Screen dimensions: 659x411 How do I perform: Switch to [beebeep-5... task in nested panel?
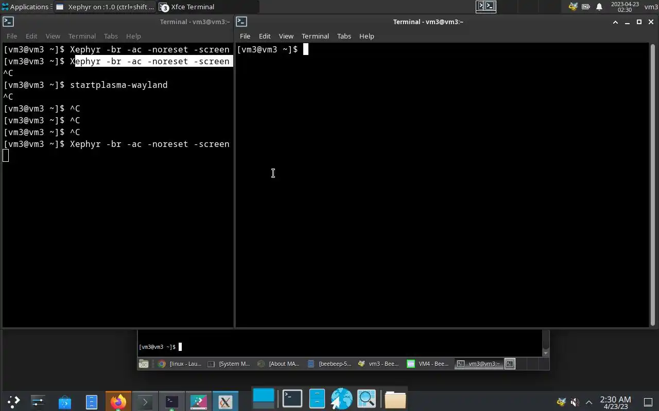click(x=328, y=364)
